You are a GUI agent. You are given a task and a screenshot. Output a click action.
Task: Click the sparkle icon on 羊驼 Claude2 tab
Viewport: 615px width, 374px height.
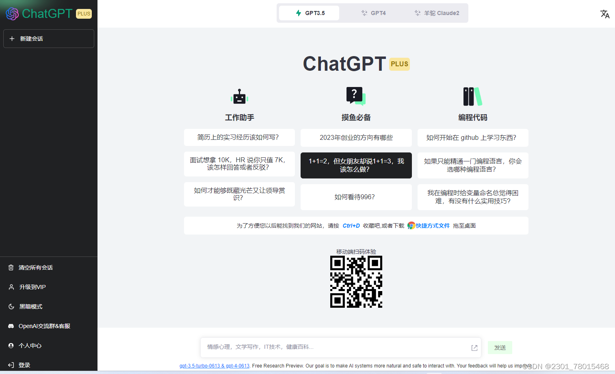click(x=418, y=13)
